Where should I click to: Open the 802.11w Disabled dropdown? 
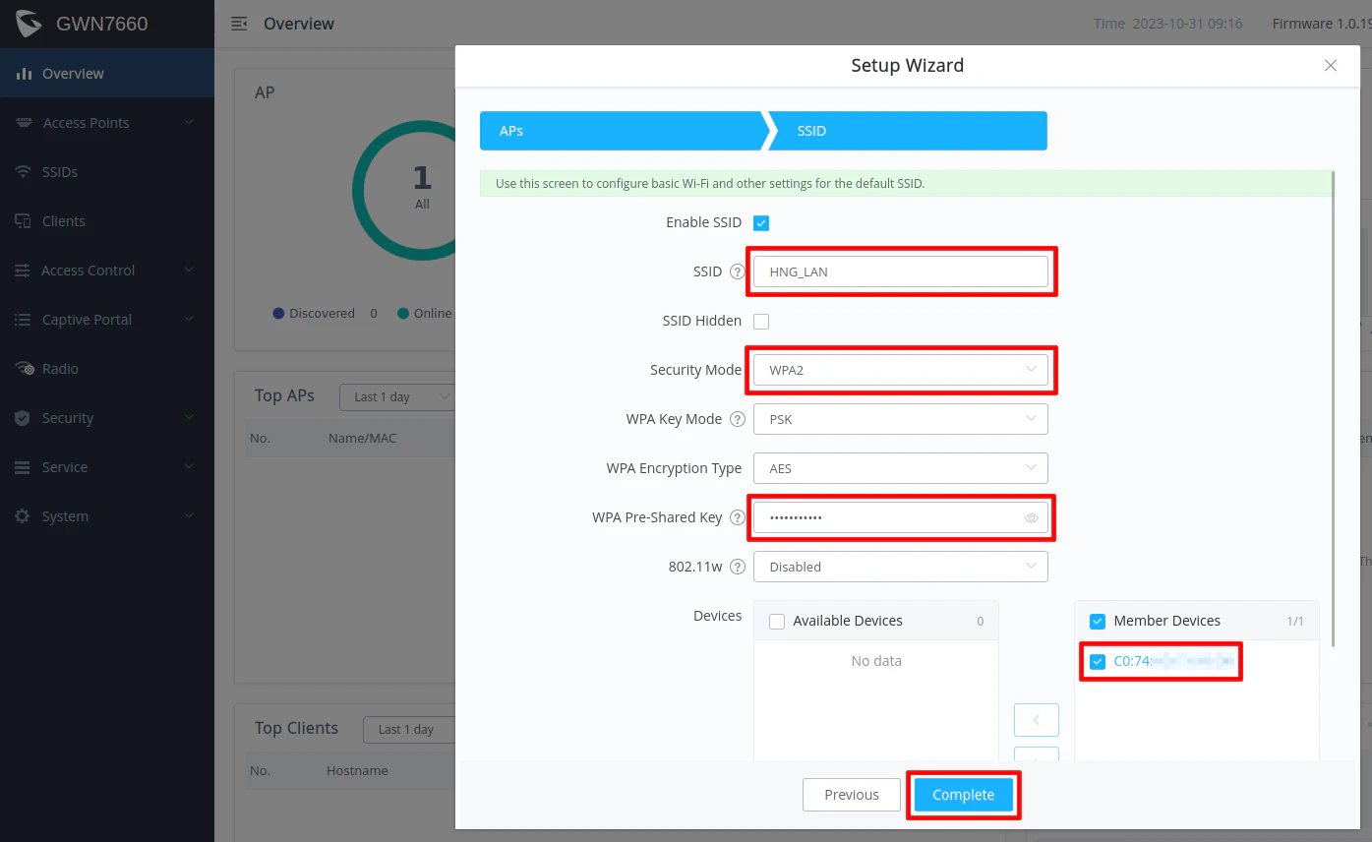[x=901, y=567]
